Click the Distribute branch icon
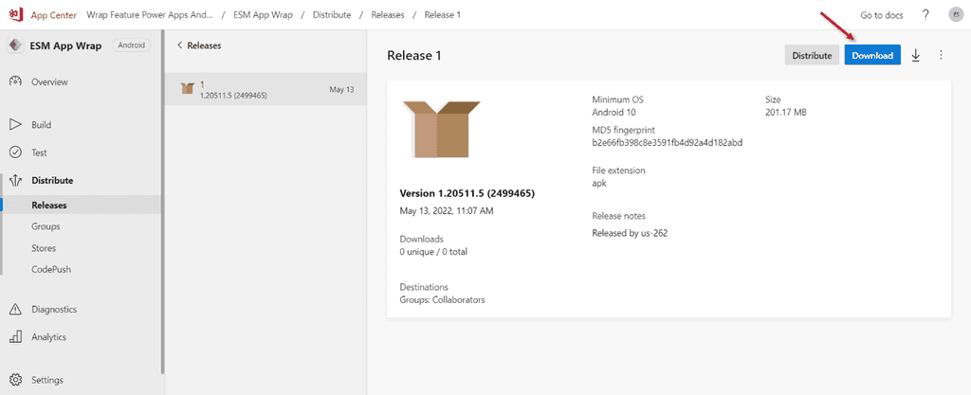 (15, 181)
